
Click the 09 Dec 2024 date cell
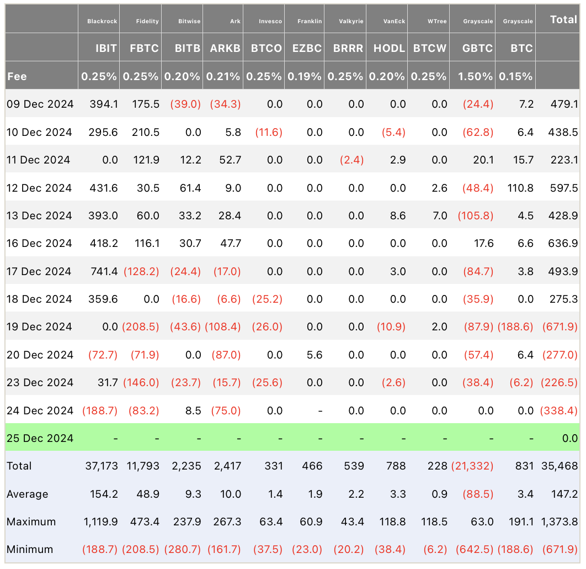pos(40,104)
